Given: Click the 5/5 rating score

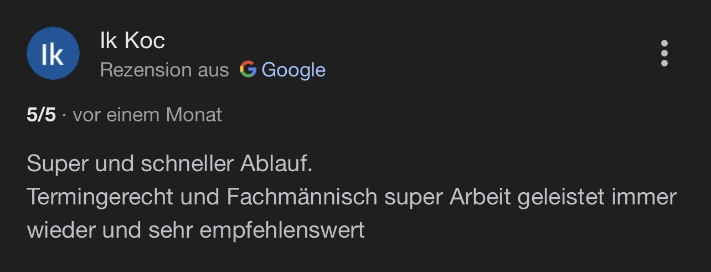Looking at the screenshot, I should click(41, 115).
